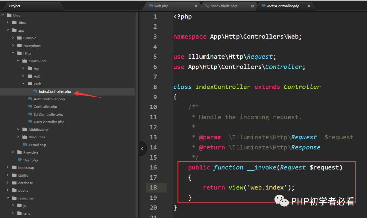Collapse the app folder chevron
This screenshot has height=218, width=367.
pos(8,30)
